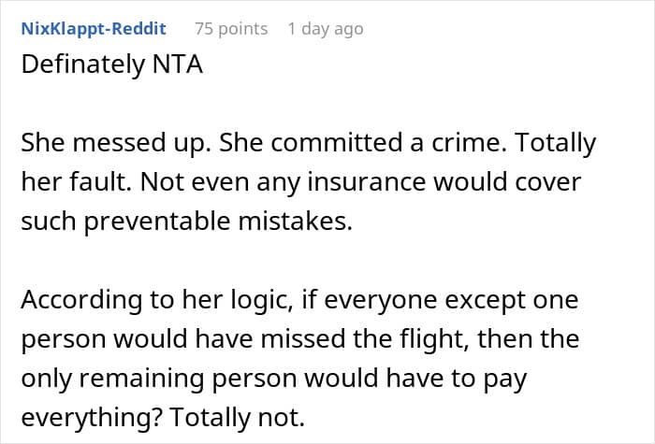
Task: Open the "1 day ago" timestamp permalink
Action: [325, 29]
